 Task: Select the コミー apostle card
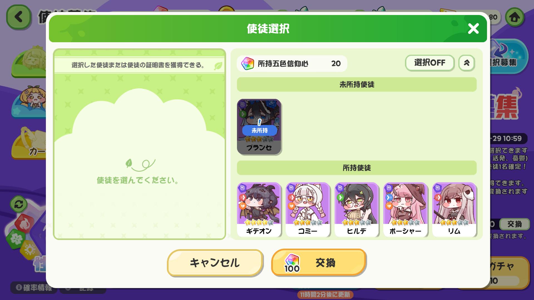[x=308, y=210]
